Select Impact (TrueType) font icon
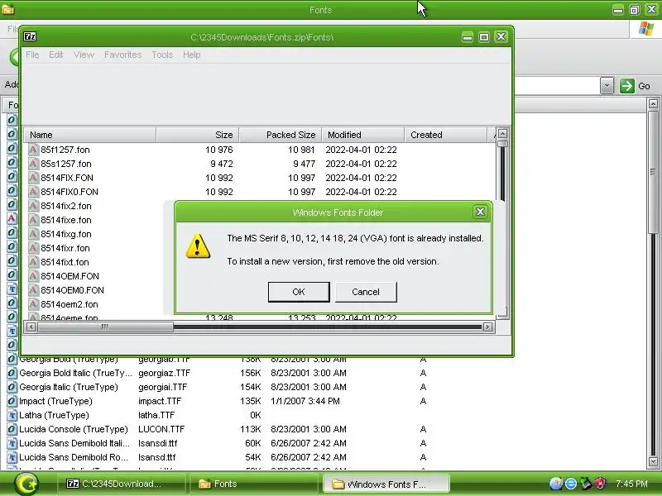 (x=12, y=401)
